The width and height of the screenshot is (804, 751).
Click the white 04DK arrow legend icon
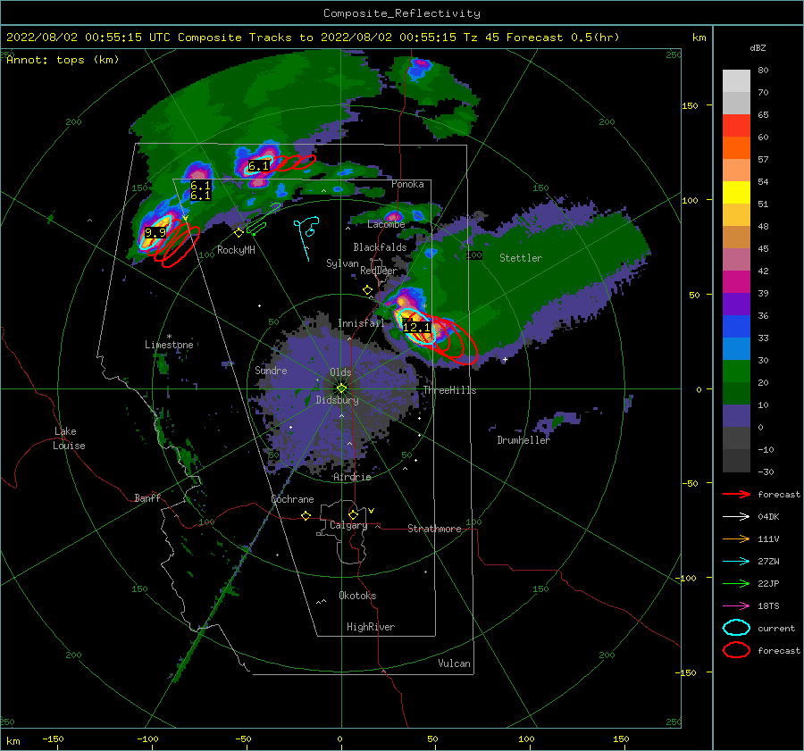[x=736, y=516]
